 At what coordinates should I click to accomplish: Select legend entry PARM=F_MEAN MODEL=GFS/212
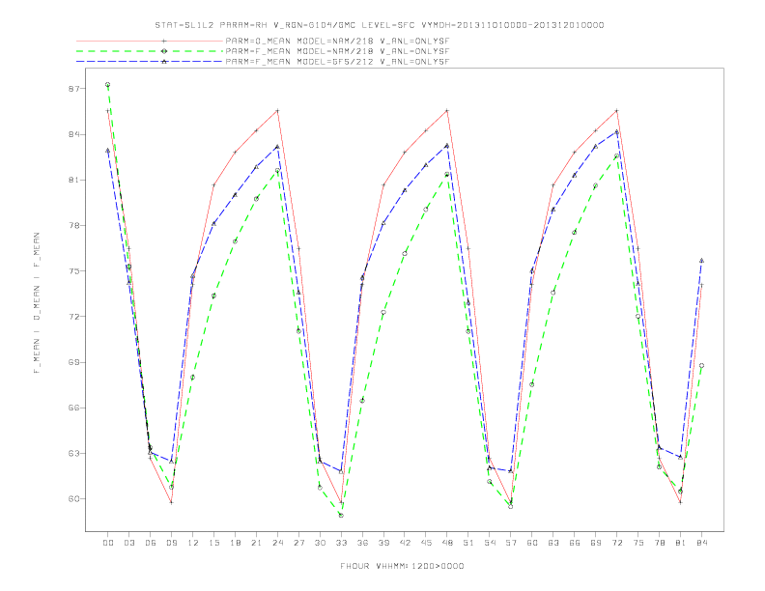337,62
